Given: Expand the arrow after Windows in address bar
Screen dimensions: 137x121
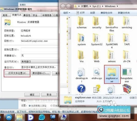Looking at the screenshot, I should coord(117,6).
